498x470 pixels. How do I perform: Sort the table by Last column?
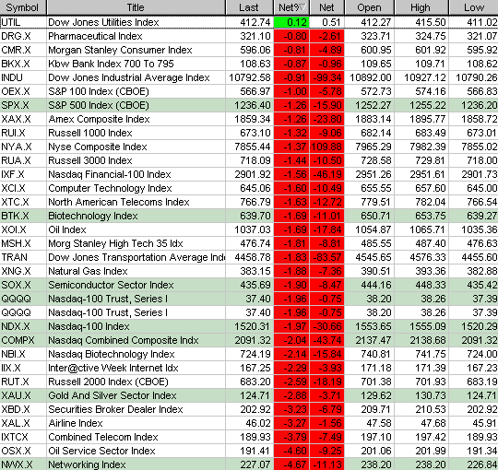click(249, 7)
